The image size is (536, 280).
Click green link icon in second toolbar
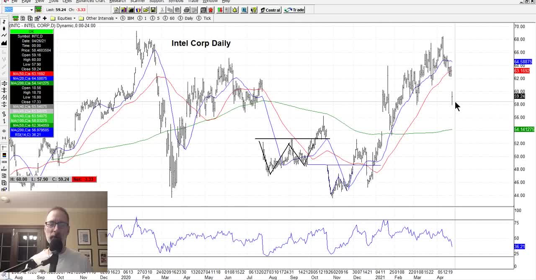click(x=15, y=18)
